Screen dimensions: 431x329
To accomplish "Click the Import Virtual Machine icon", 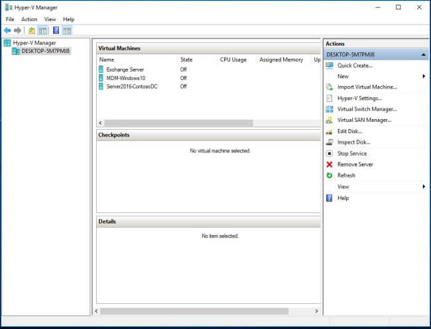I will (330, 87).
